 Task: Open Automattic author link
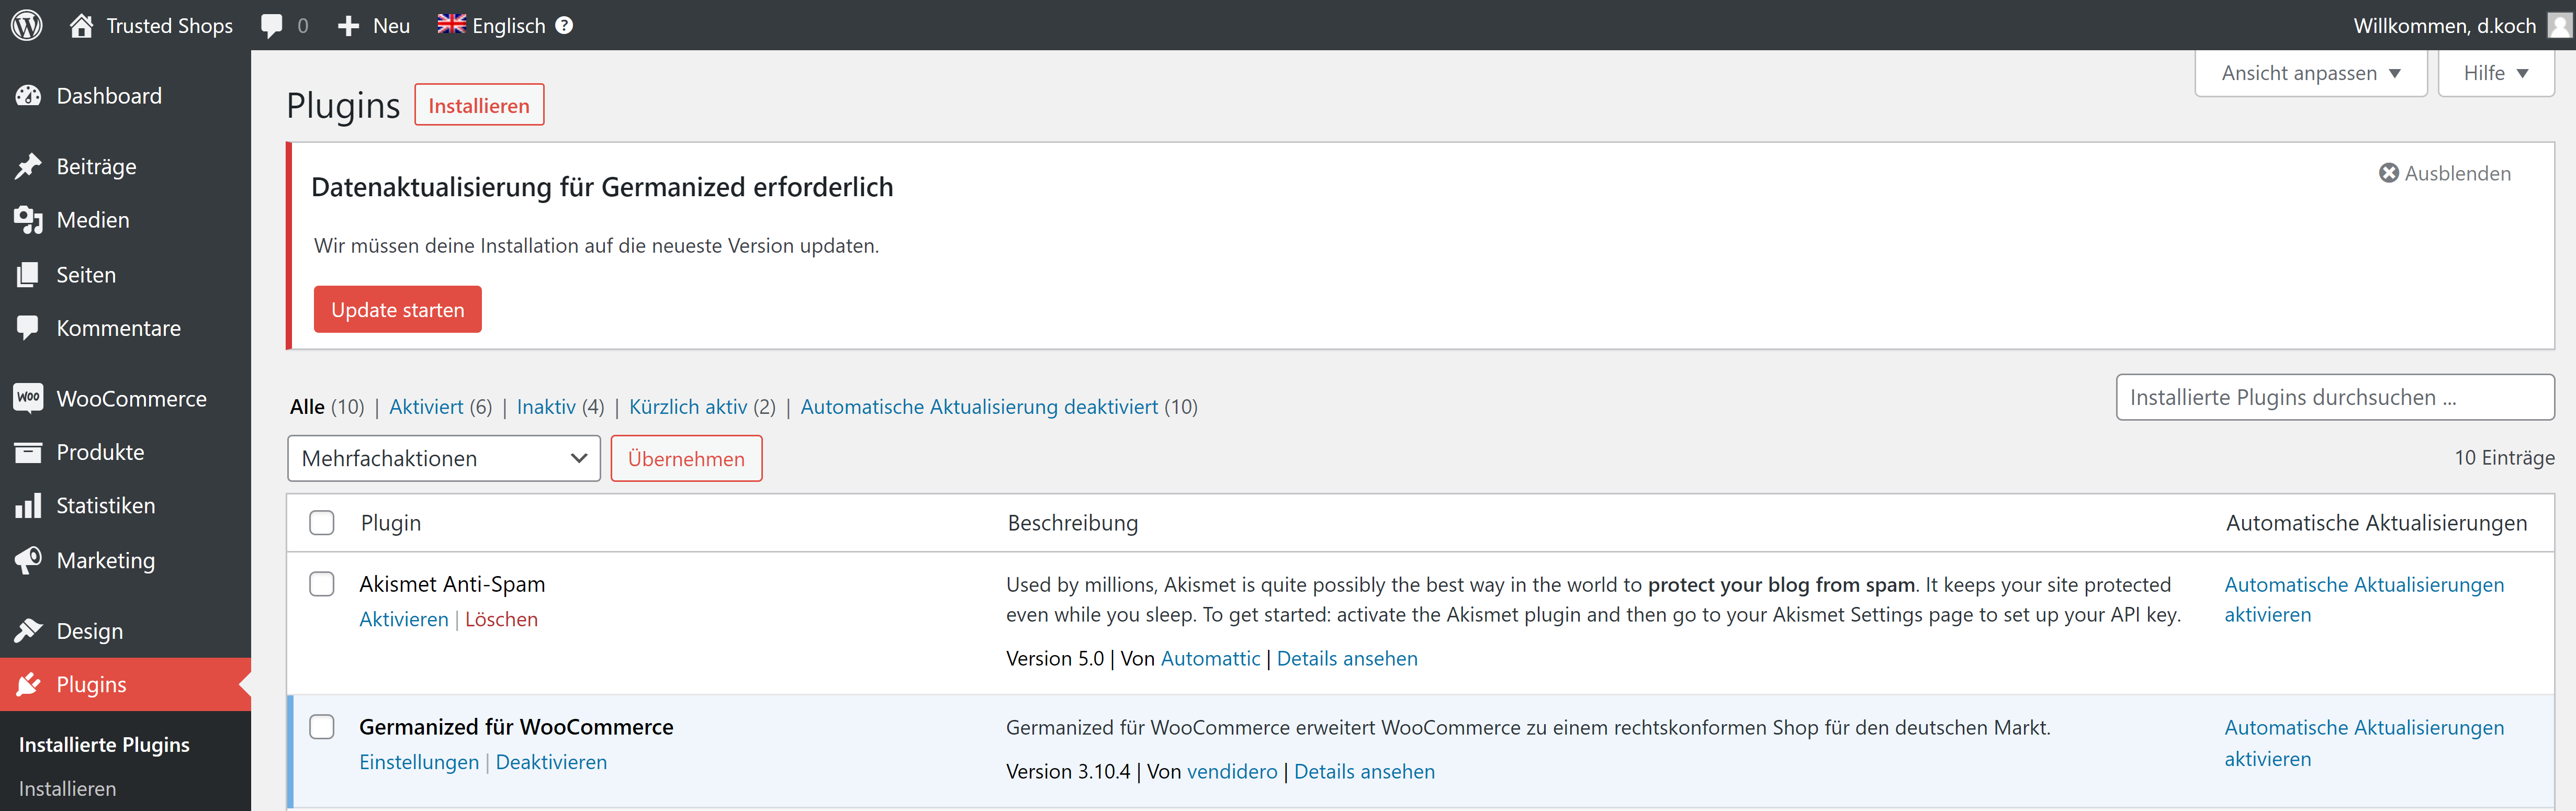click(x=1210, y=658)
